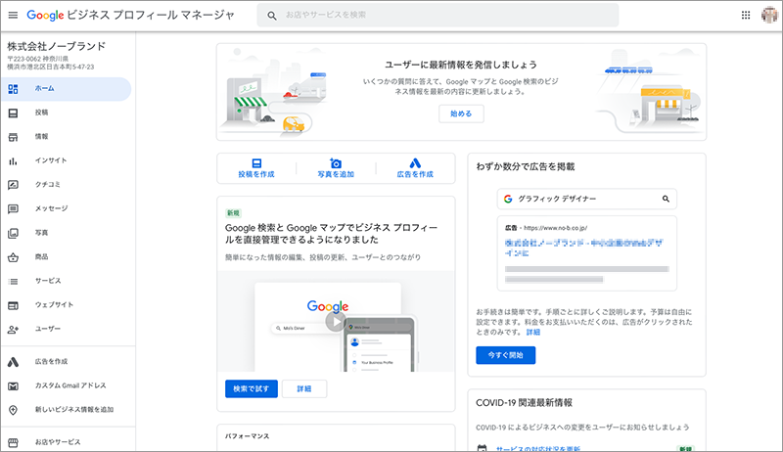The image size is (783, 452).
Task: Click the インサイト bar chart icon
Action: point(13,161)
